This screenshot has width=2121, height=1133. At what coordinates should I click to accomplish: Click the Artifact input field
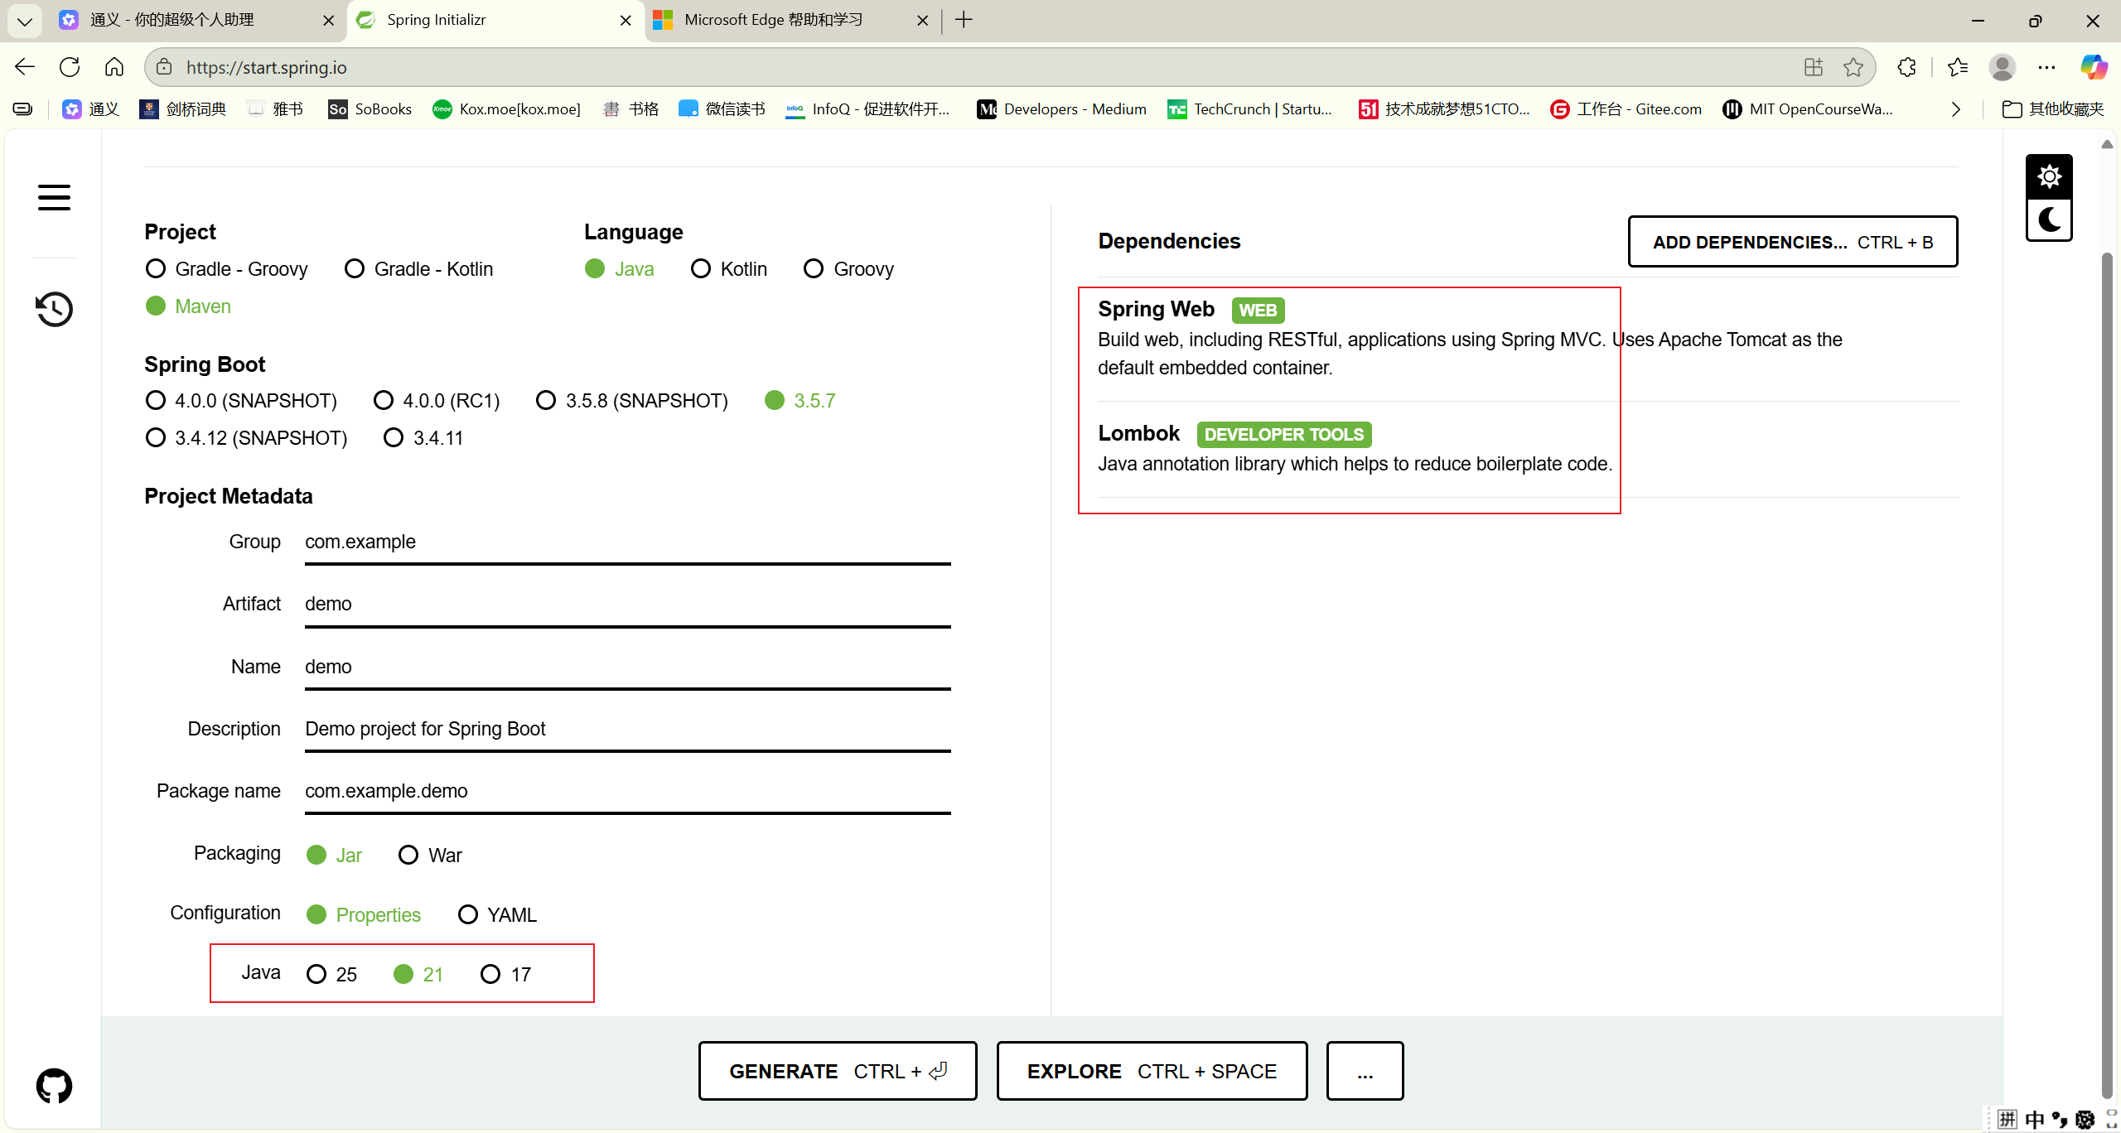(x=627, y=605)
